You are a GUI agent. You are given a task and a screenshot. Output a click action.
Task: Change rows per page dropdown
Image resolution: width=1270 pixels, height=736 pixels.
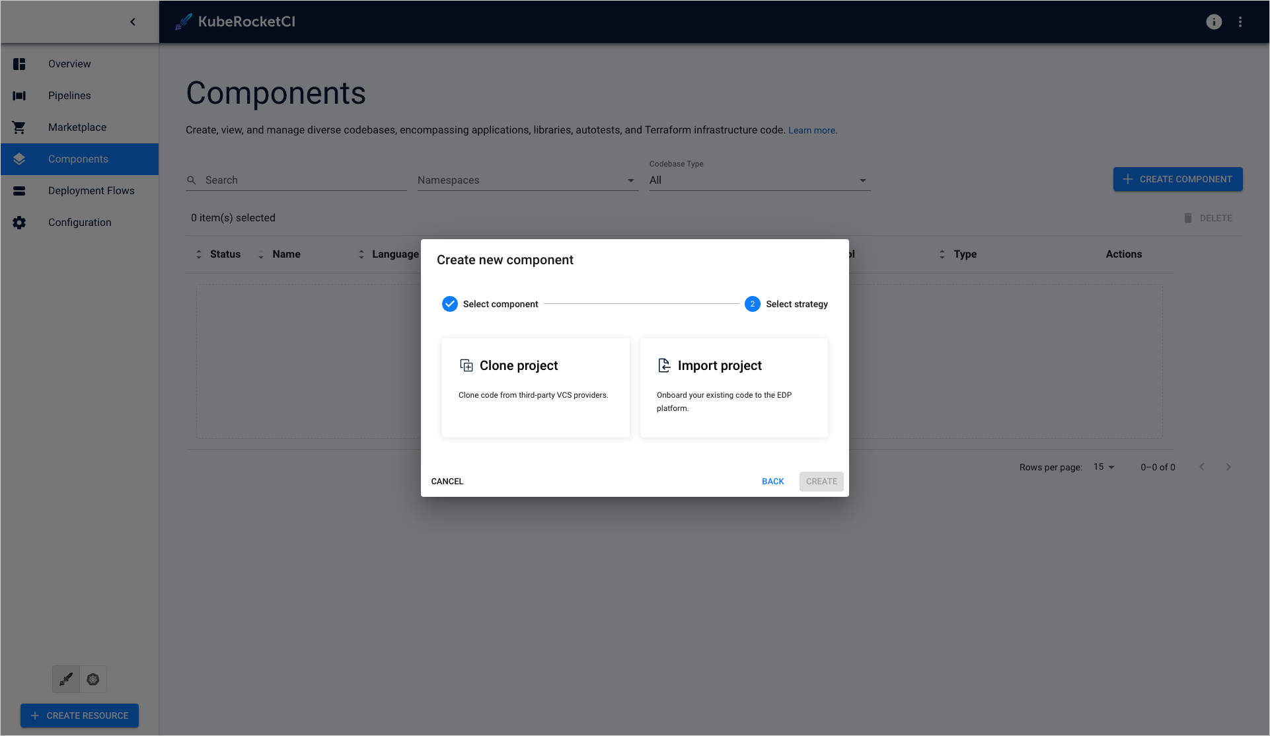tap(1103, 467)
